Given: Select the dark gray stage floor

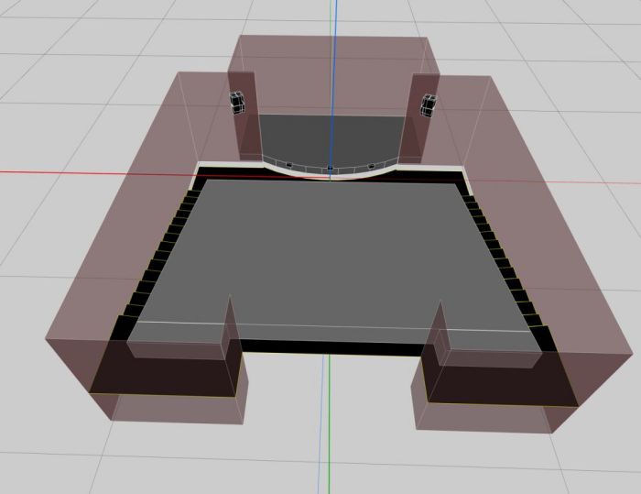Looking at the screenshot, I should click(x=330, y=137).
